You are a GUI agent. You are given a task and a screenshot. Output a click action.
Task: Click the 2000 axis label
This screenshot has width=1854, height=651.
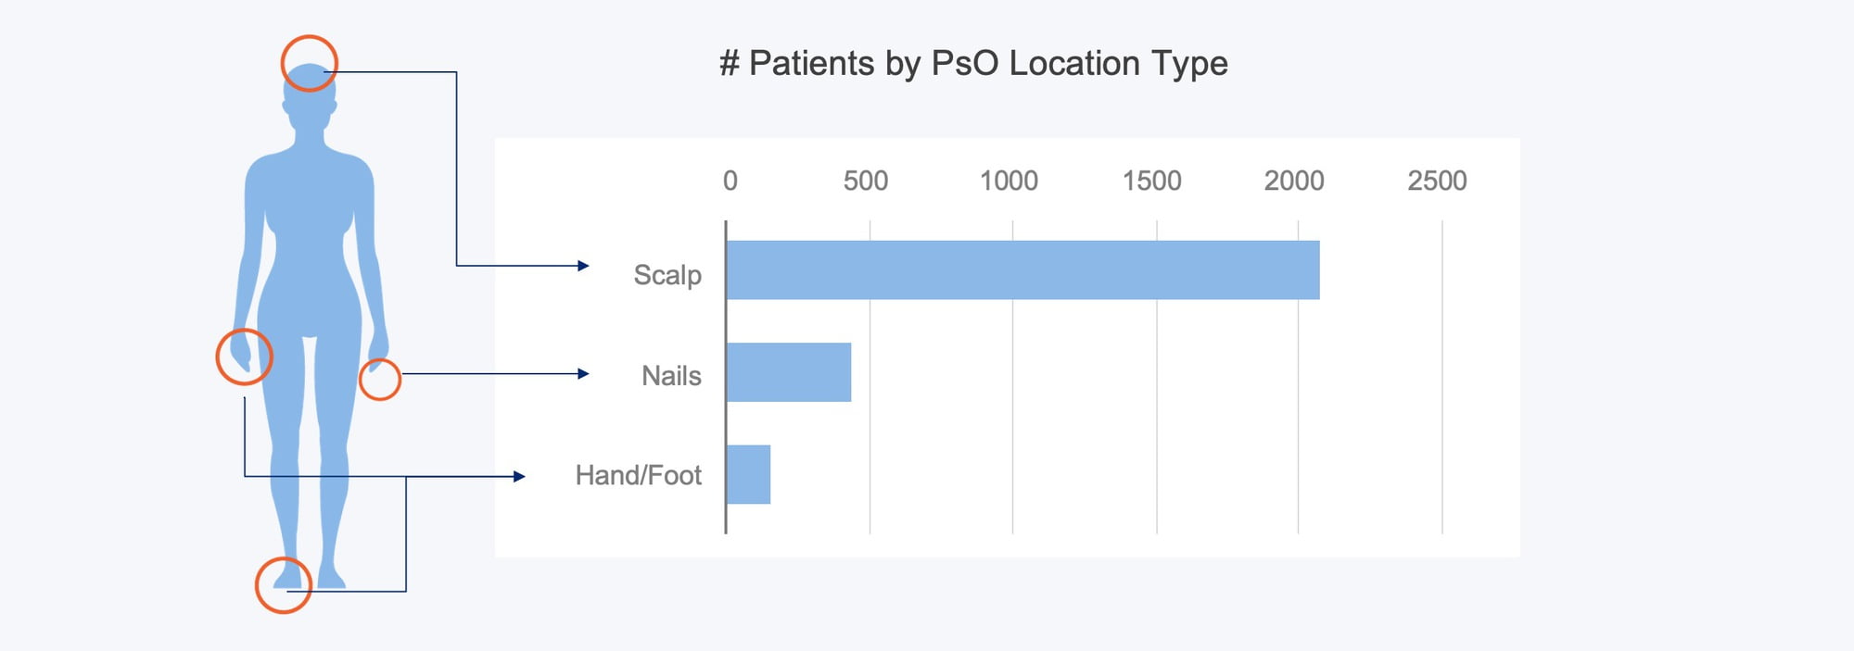point(1294,181)
